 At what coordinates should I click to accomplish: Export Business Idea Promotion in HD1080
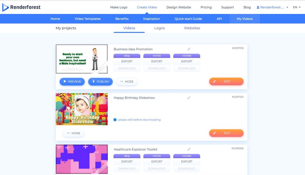187,61
